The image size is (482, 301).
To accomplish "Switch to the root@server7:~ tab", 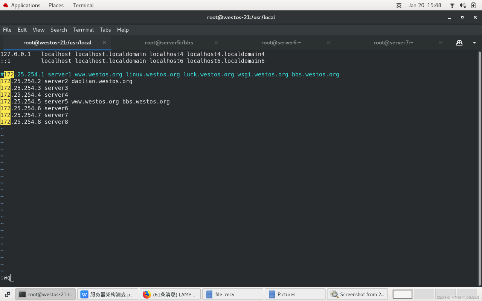I will click(x=394, y=43).
